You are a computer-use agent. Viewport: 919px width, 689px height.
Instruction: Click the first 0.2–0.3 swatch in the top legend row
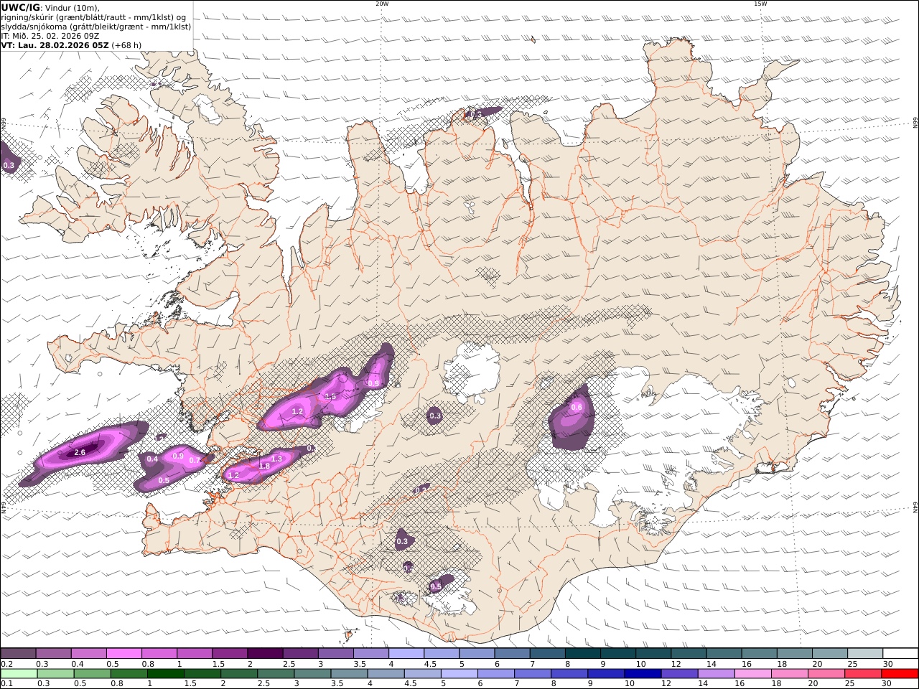point(18,653)
